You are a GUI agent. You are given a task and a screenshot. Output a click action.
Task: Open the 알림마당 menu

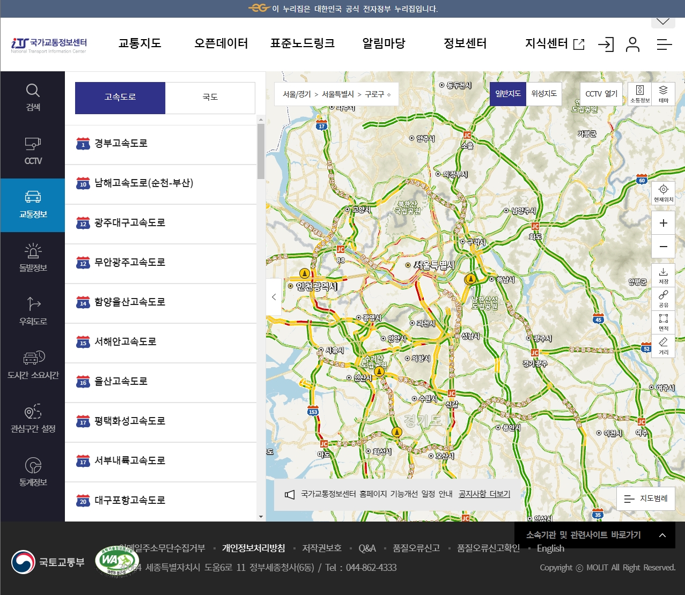[x=384, y=43]
